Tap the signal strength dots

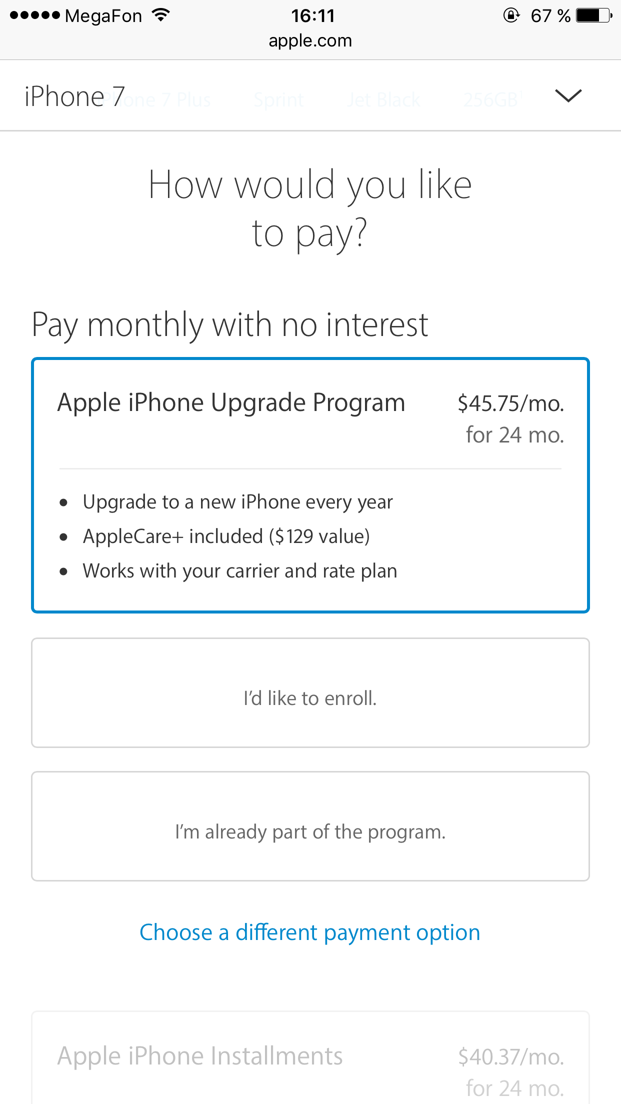pos(34,15)
